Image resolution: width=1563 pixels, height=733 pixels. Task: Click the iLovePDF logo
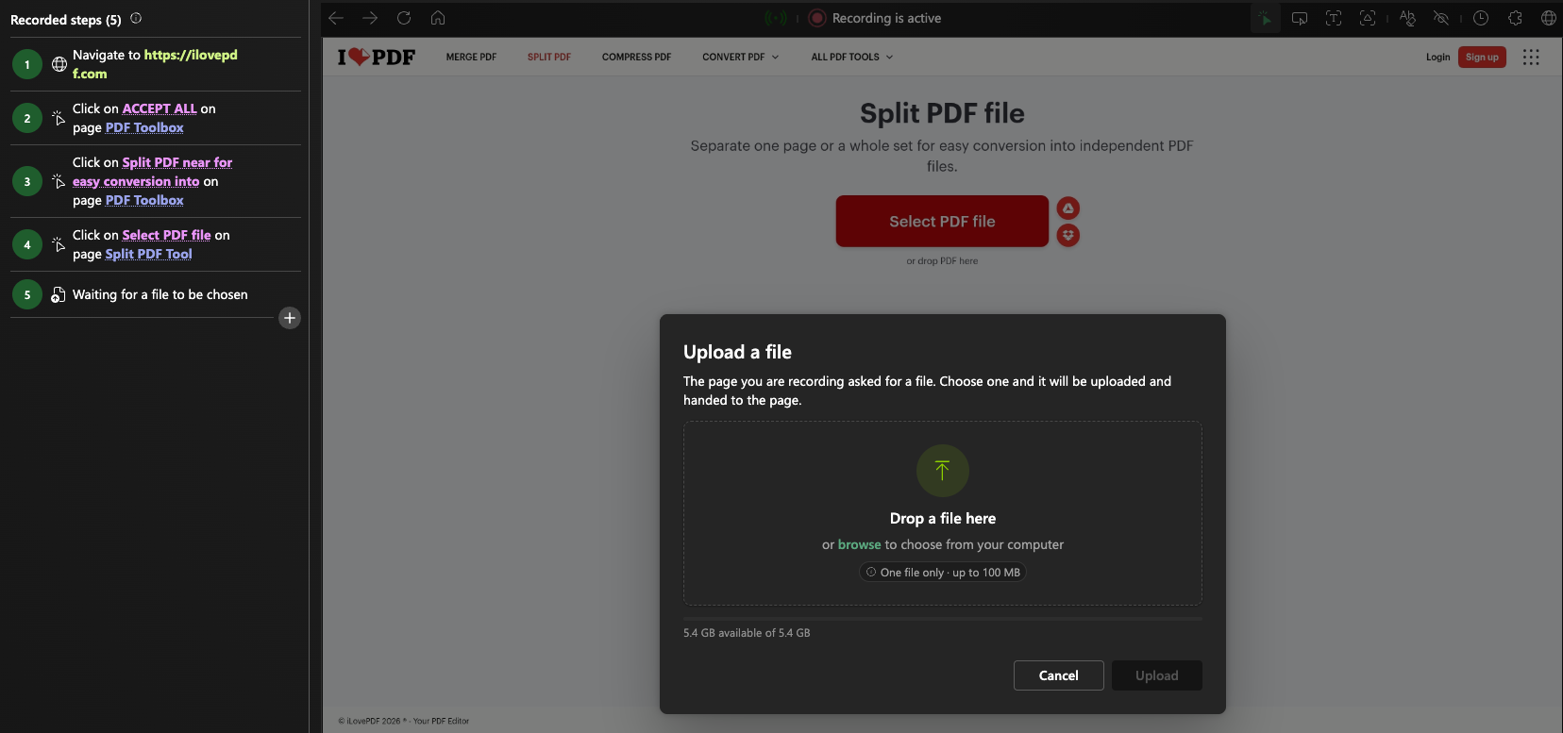tap(377, 57)
